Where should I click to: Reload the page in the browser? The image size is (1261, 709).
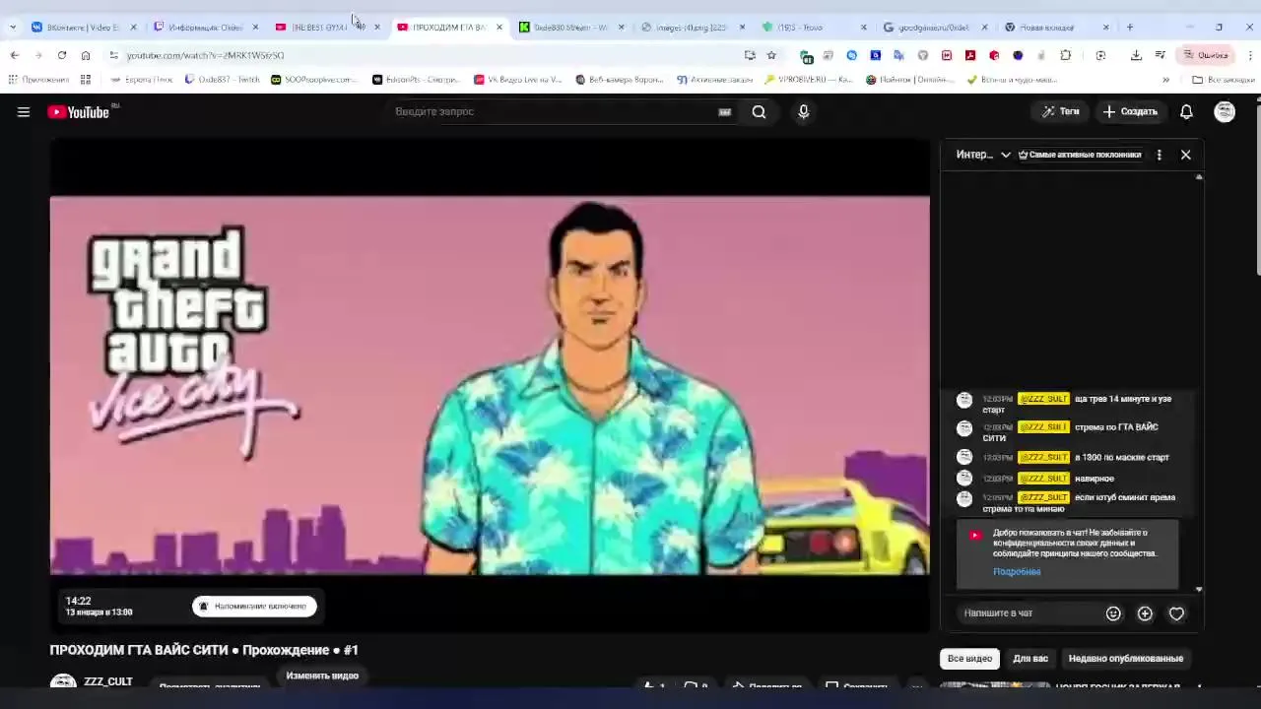point(62,55)
